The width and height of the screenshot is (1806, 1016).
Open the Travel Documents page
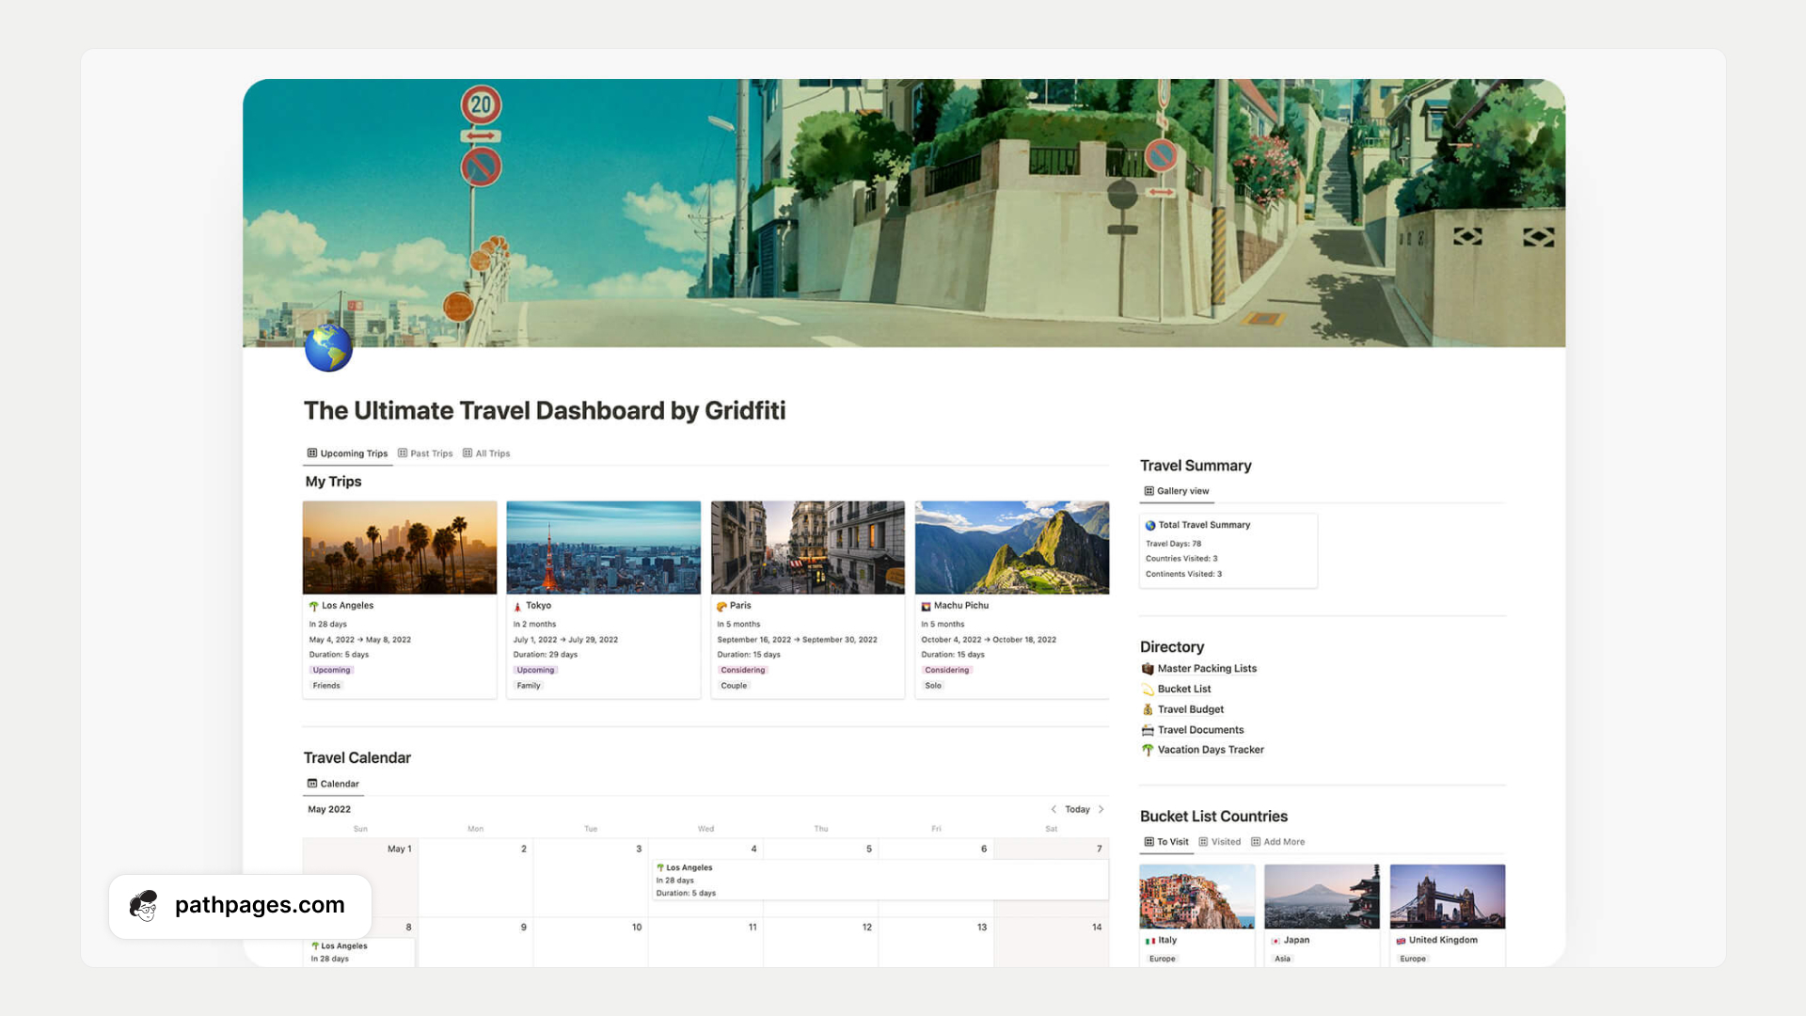point(1200,730)
